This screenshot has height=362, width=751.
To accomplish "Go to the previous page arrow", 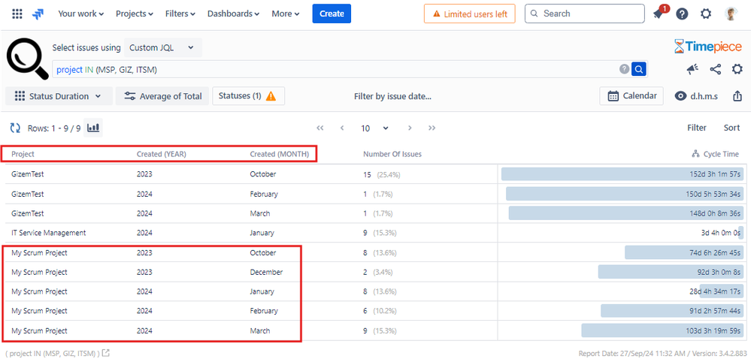I will point(342,128).
